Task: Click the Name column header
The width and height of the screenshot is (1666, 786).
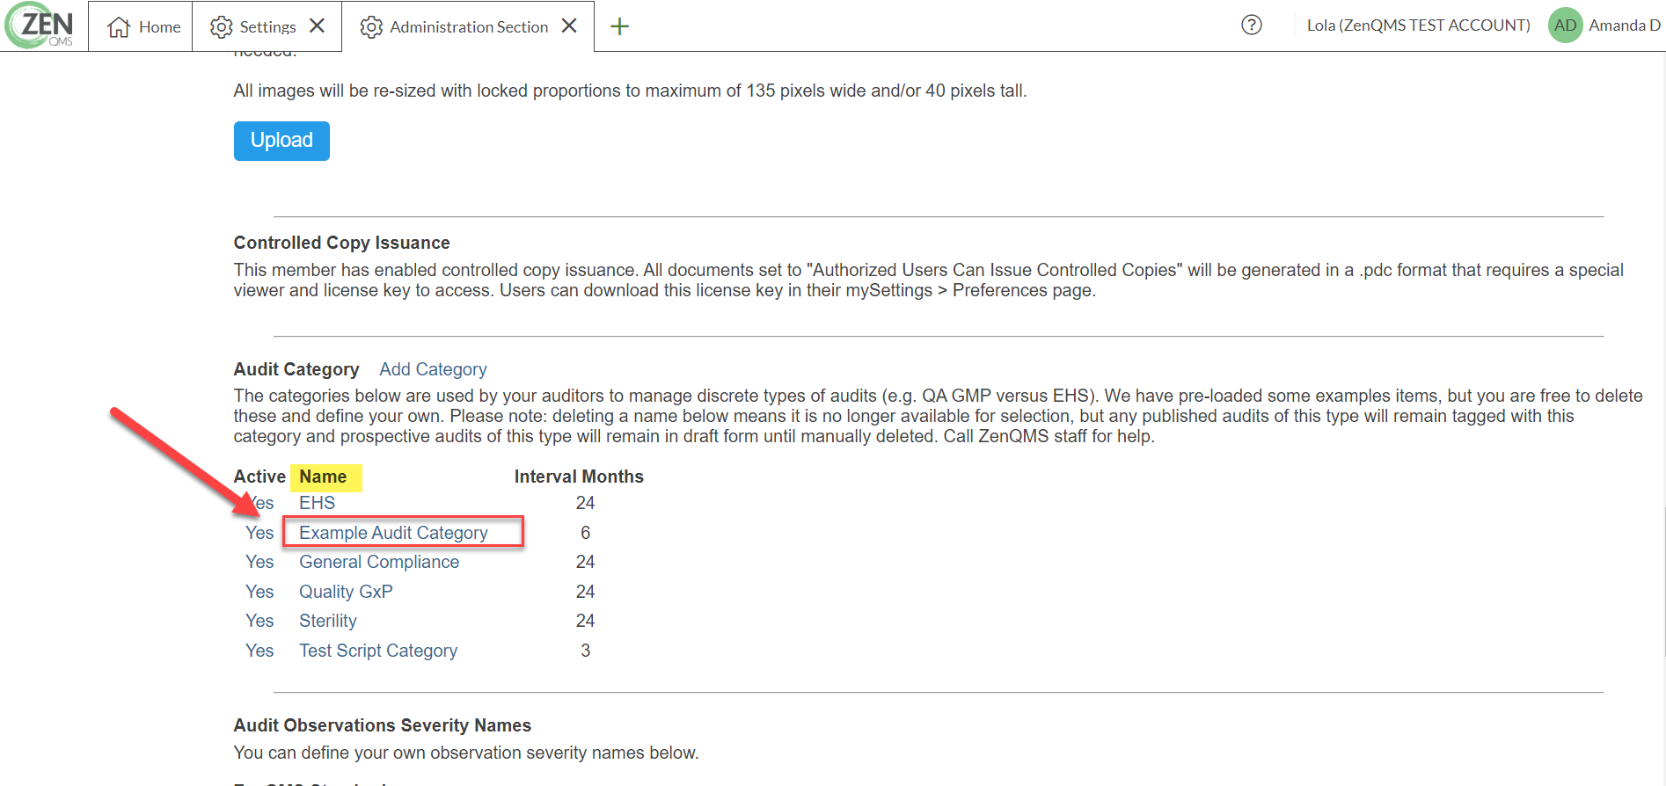Action: point(323,477)
